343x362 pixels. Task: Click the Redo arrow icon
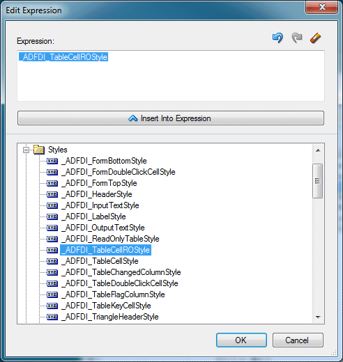tap(297, 38)
